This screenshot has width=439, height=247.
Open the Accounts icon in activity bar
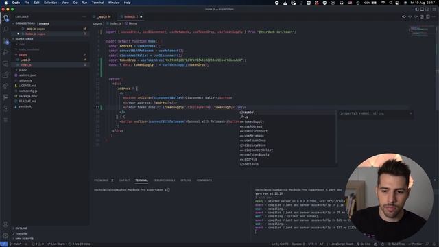coord(5,224)
